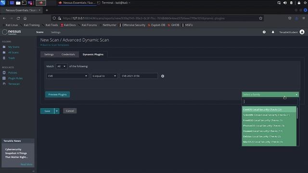Image resolution: width=308 pixels, height=173 pixels.
Task: Add another filter with the plus icon
Action: tap(163, 76)
